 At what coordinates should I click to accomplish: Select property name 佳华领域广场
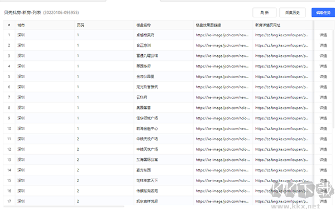click(x=147, y=118)
